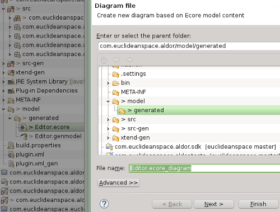Click the src-gen source folder icon in Package Explorer

click(11, 63)
